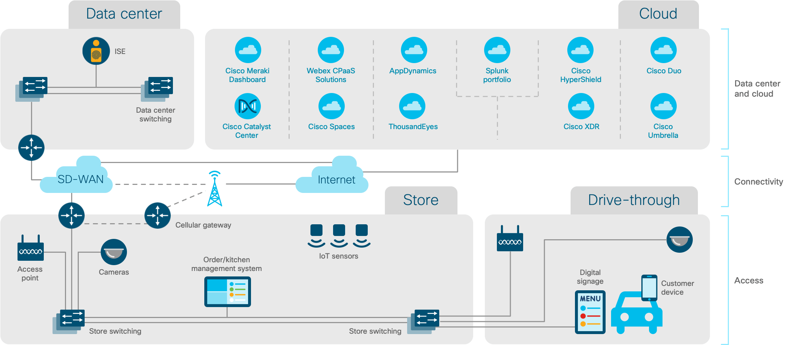The image size is (788, 345).
Task: Select the first IoT sensor icon
Action: [x=316, y=236]
